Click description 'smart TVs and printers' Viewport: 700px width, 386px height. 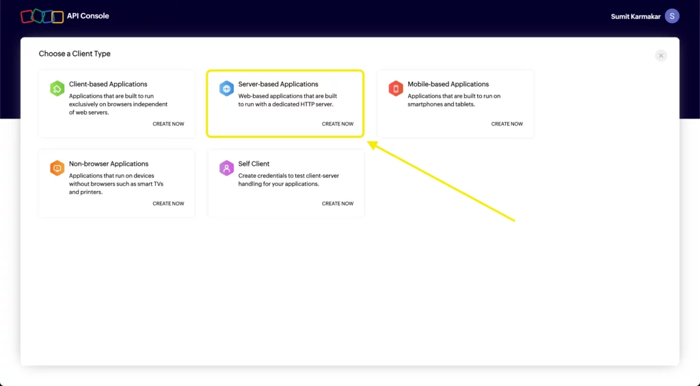(116, 188)
